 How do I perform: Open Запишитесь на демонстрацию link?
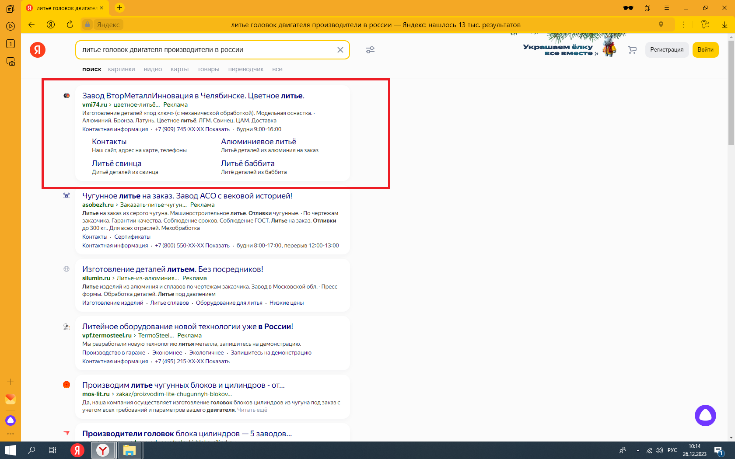coord(271,353)
